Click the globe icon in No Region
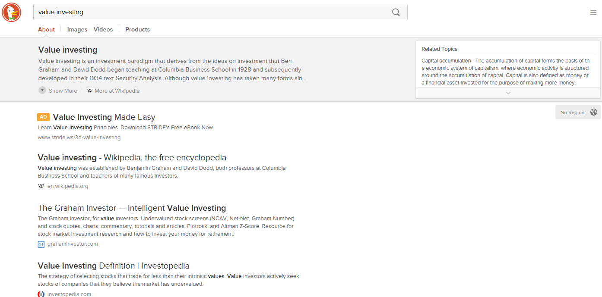This screenshot has height=297, width=602. click(594, 112)
